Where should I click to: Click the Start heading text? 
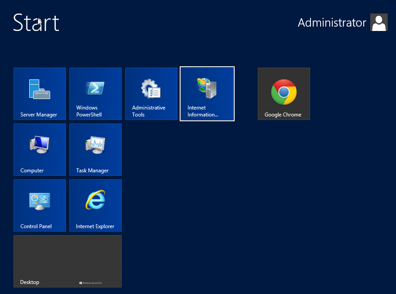tap(36, 23)
